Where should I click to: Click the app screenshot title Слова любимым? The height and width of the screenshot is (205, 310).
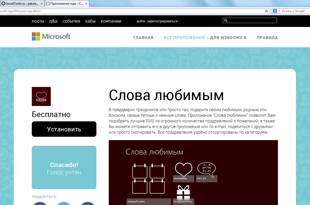154,152
